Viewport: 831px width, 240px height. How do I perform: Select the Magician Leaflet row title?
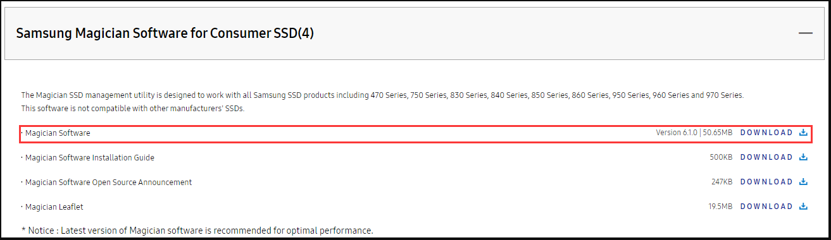54,207
